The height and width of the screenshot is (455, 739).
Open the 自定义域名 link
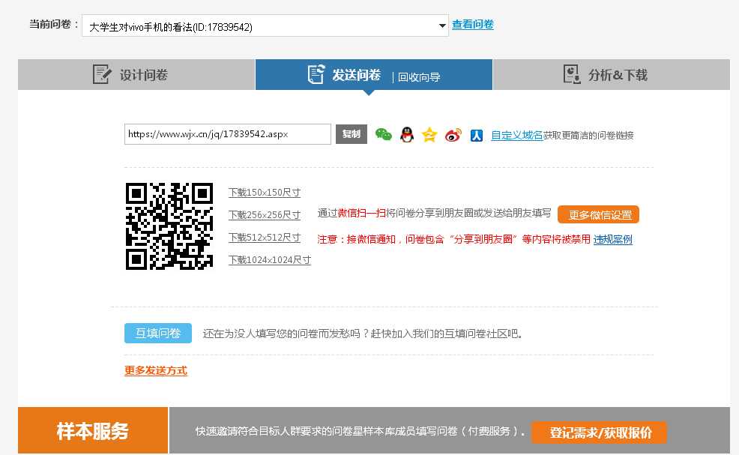[x=517, y=136]
